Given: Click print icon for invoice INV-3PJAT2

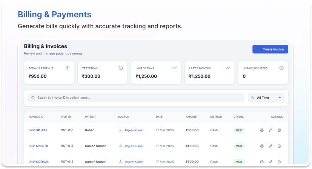Looking at the screenshot, I should 262,130.
